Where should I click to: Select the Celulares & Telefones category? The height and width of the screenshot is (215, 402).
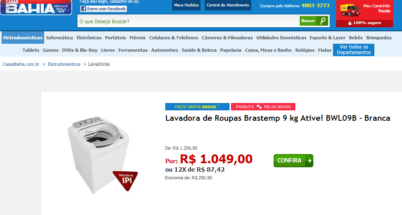(174, 38)
